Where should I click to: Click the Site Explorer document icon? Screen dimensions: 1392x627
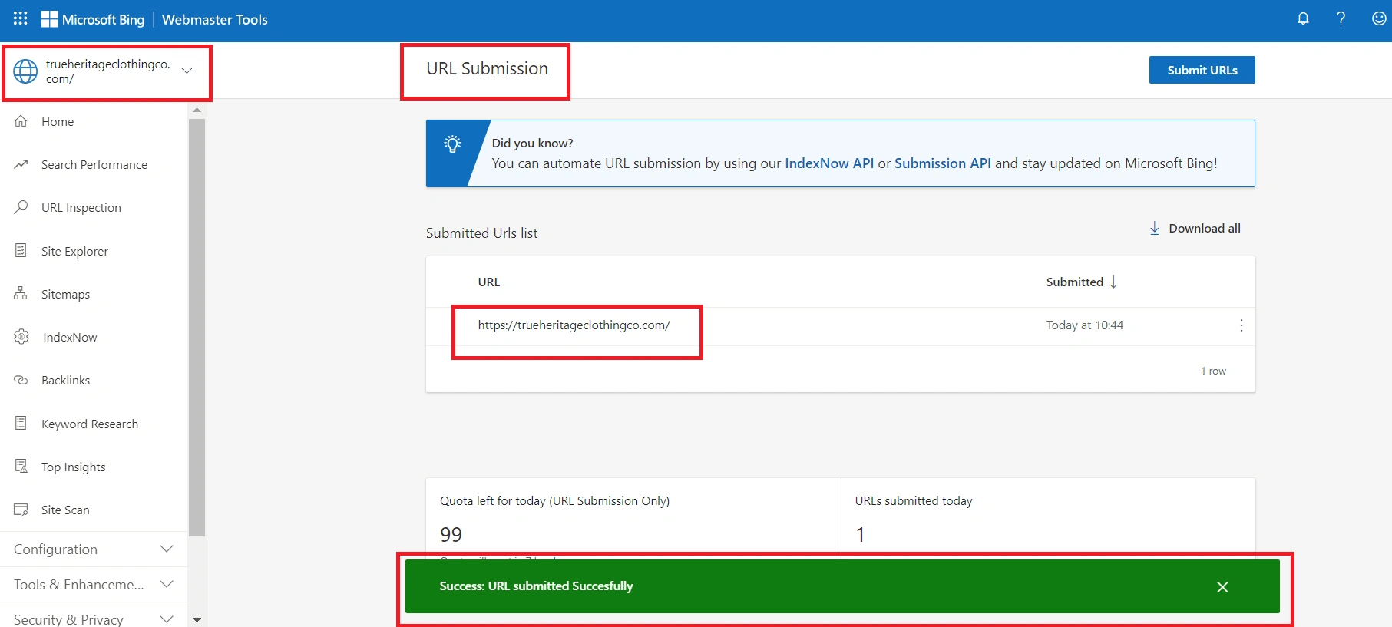pos(21,250)
